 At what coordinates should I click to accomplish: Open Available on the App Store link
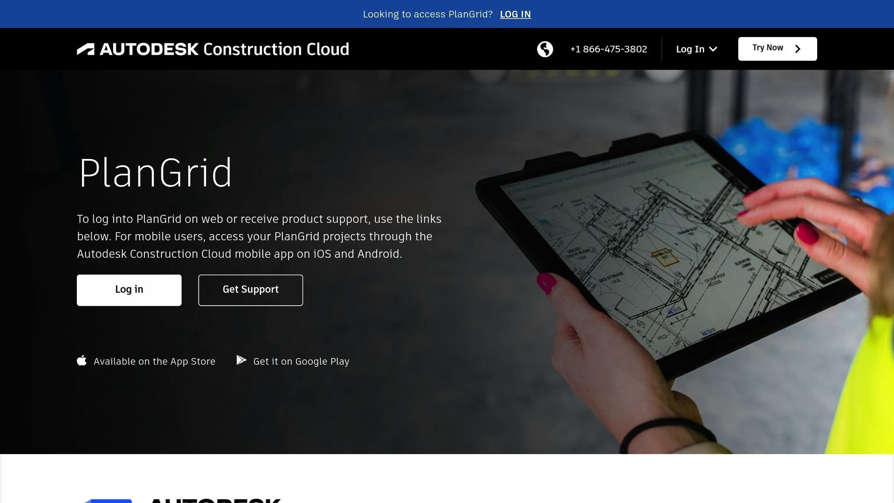tap(146, 361)
